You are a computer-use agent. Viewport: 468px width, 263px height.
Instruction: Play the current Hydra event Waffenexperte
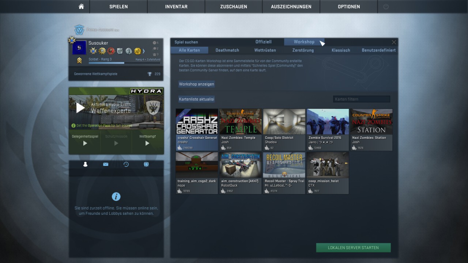[x=80, y=108]
